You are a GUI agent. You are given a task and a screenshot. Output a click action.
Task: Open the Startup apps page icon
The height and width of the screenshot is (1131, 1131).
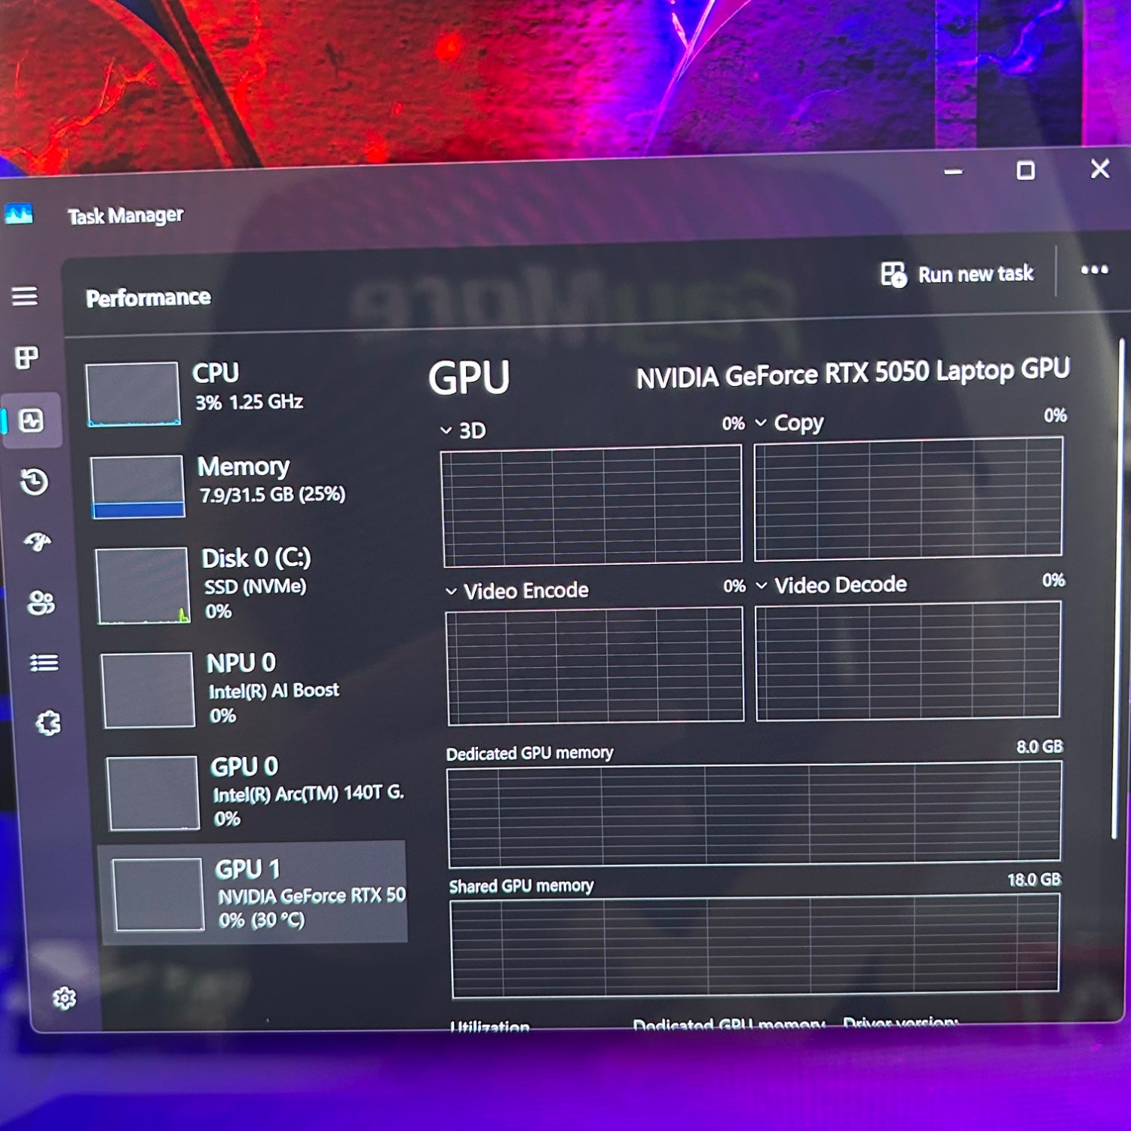click(x=37, y=541)
